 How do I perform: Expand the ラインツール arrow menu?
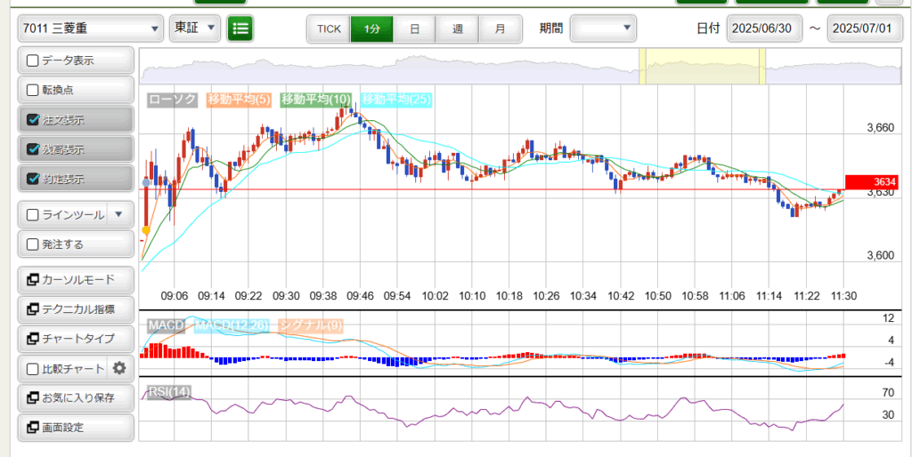point(118,214)
